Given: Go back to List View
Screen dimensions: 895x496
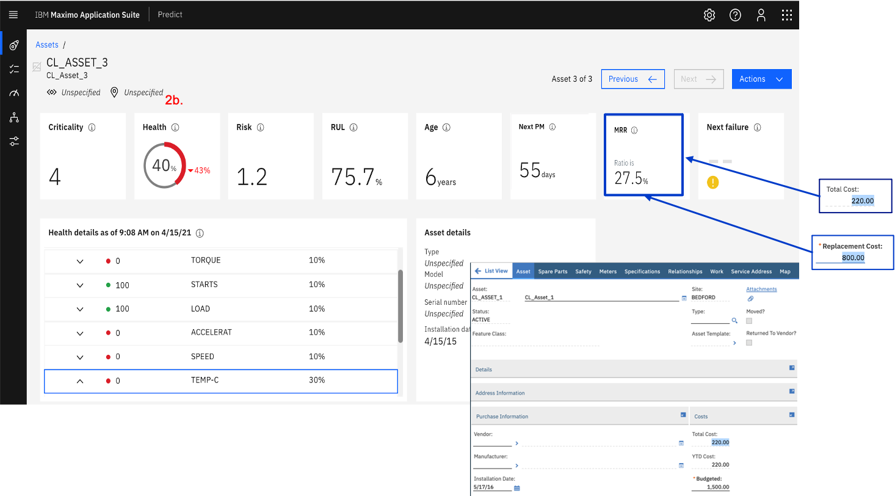Looking at the screenshot, I should point(491,271).
